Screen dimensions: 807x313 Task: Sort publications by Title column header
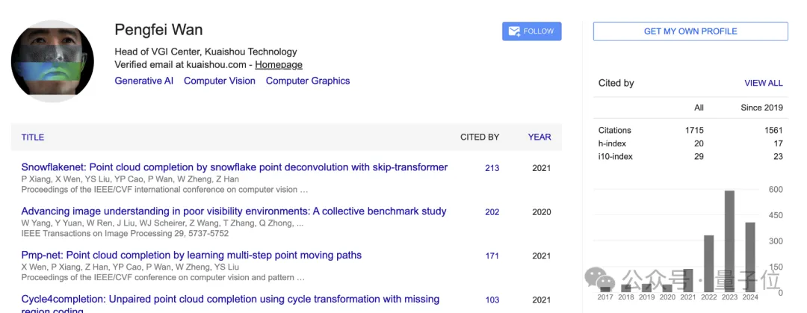(33, 137)
